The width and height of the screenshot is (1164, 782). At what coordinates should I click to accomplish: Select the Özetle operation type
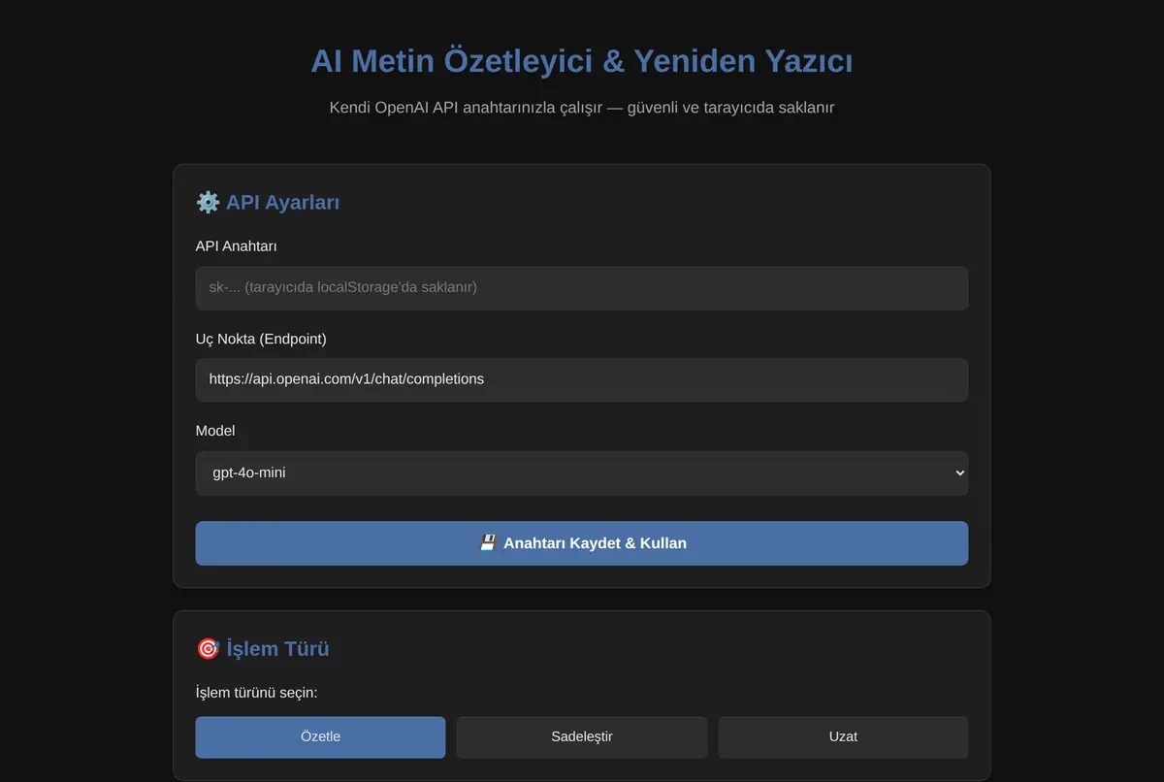click(x=320, y=736)
